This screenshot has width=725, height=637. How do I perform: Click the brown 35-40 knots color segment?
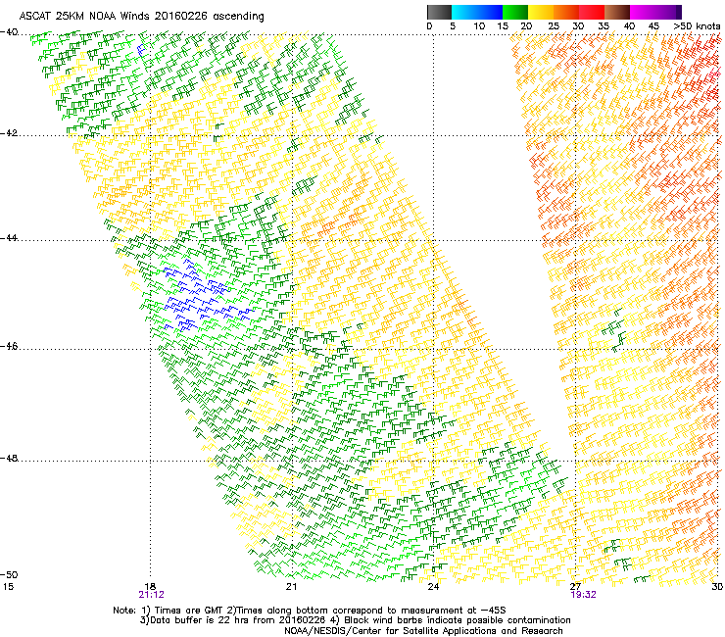pos(617,12)
